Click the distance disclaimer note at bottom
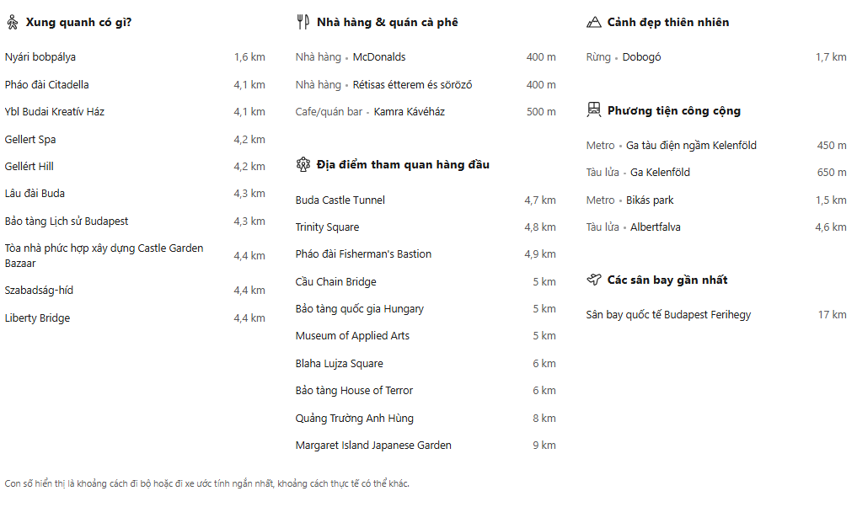Screen dimensions: 857x507 206,483
